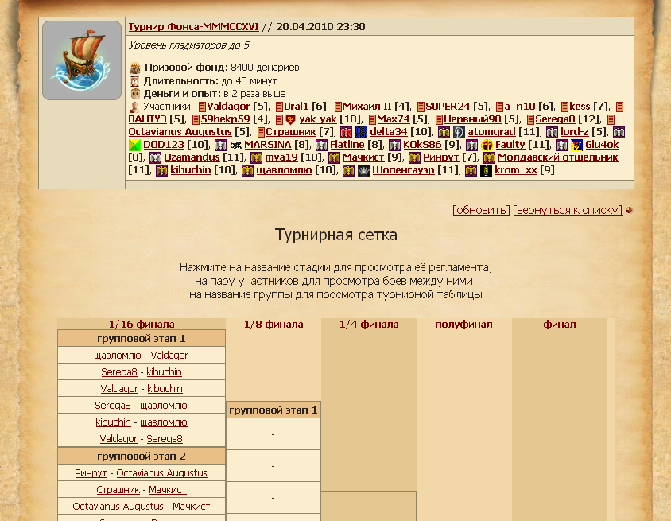The height and width of the screenshot is (521, 671).
Task: Click the orange emblem beside Faulty
Action: point(487,145)
